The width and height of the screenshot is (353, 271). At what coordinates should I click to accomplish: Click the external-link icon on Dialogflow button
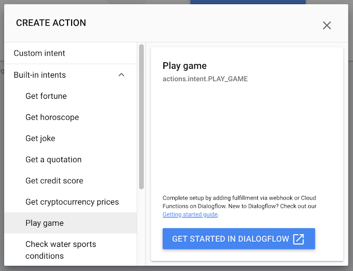[x=298, y=239]
